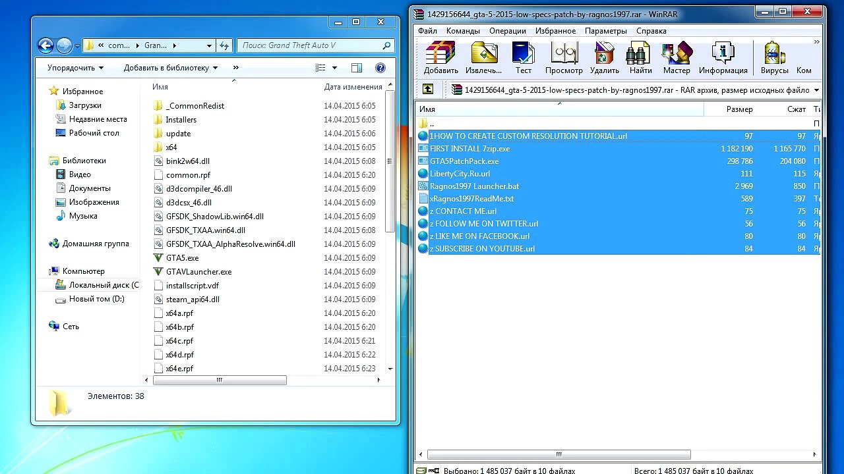Select the _CommonRedist folder
Screen dimensions: 844x474
tap(195, 106)
